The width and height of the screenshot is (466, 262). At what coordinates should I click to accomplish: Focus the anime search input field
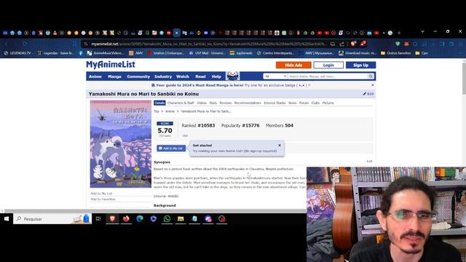coord(328,76)
